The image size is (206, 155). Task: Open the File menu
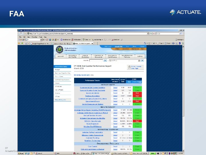20,37
